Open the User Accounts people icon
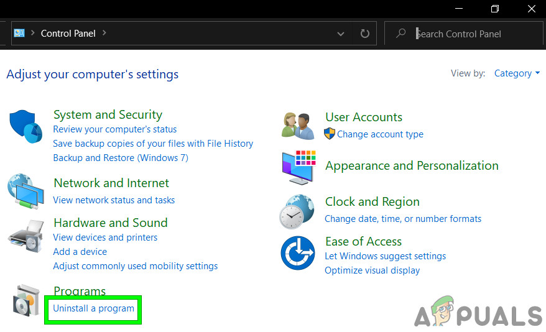Screen dimensions: 546x332 click(298, 126)
